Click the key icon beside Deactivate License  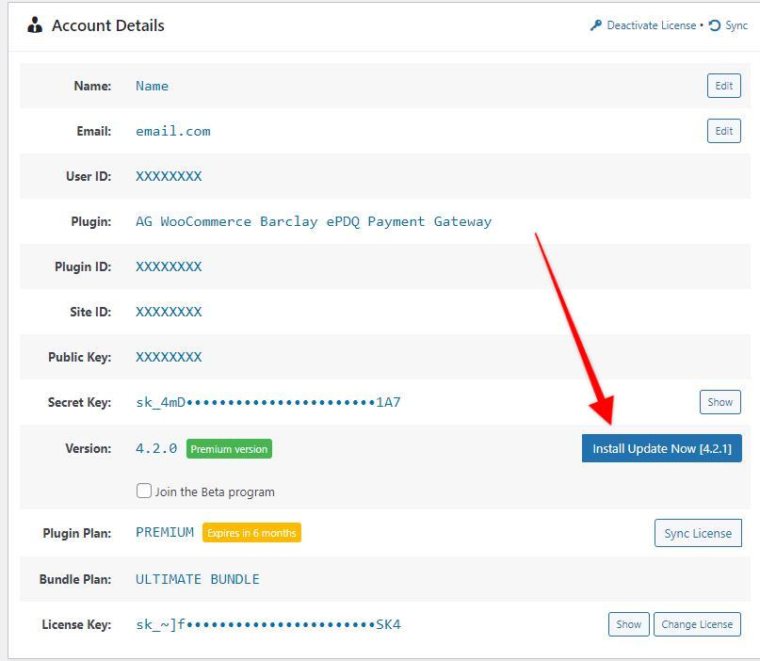[596, 25]
